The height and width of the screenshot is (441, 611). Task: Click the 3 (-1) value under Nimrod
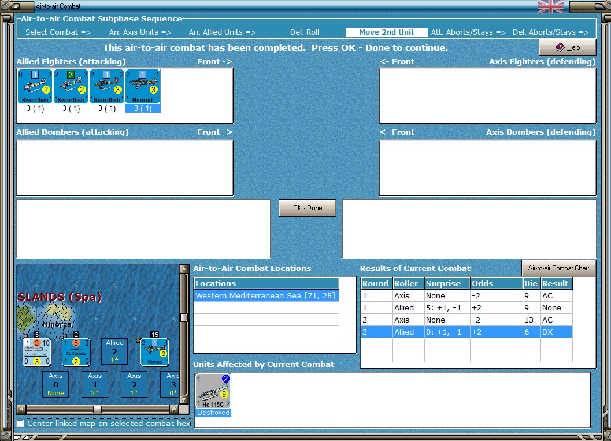click(143, 108)
